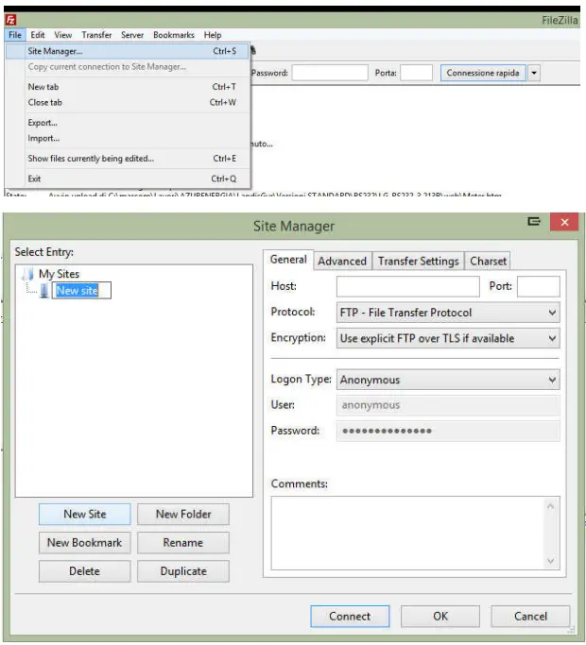Click the Host input field

coord(408,286)
